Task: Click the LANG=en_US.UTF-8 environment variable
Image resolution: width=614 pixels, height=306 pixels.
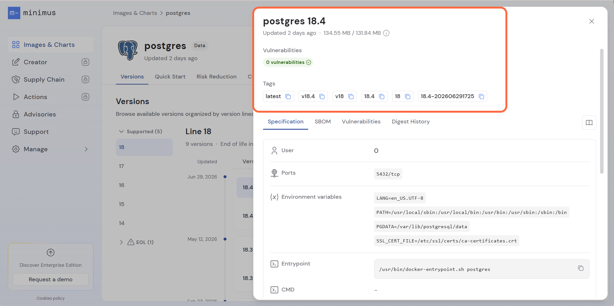Action: pos(400,198)
